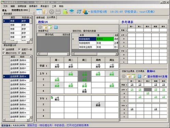This screenshot has height=128, width=170.
Task: Switch to the 待处理任务 (20) tab
Action: (20, 10)
